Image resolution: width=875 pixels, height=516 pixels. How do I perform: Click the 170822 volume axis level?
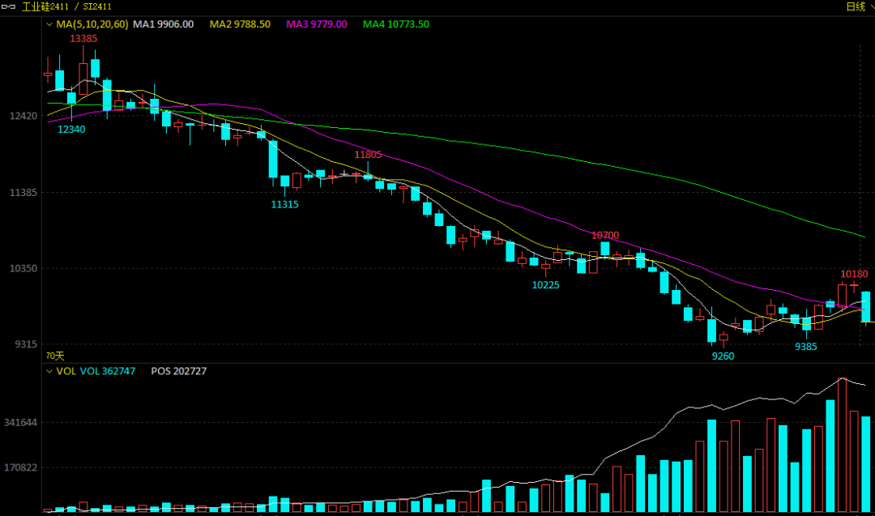pyautogui.click(x=20, y=467)
